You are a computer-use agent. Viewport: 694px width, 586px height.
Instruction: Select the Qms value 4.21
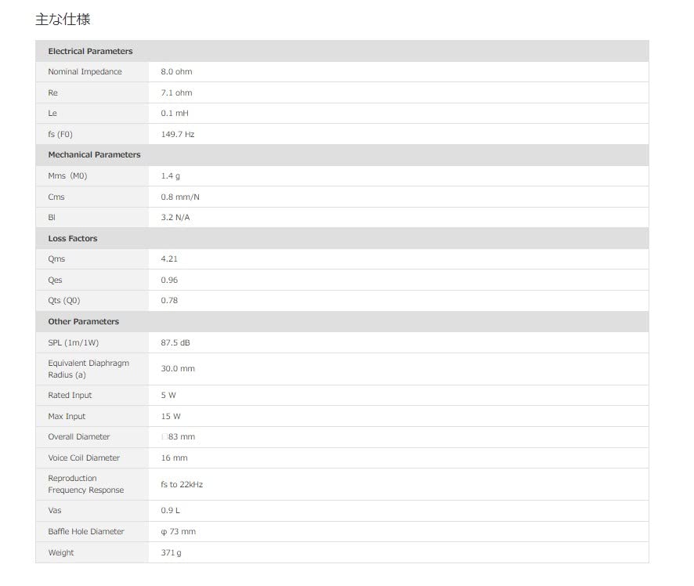[x=169, y=259]
